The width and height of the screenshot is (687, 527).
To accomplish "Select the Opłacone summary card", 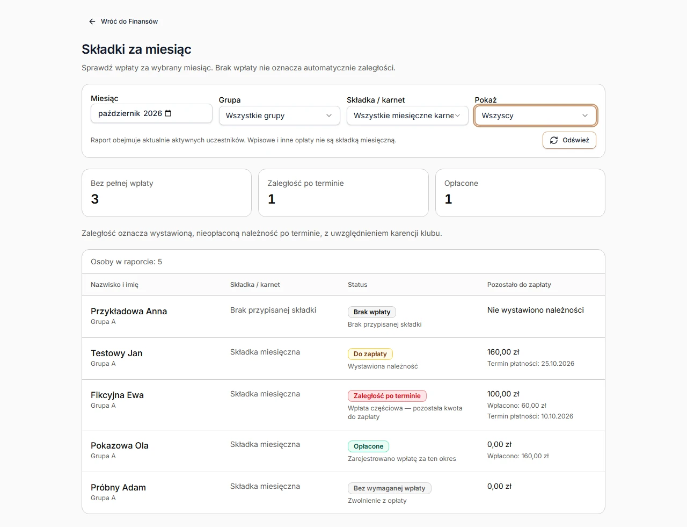I will pos(520,193).
